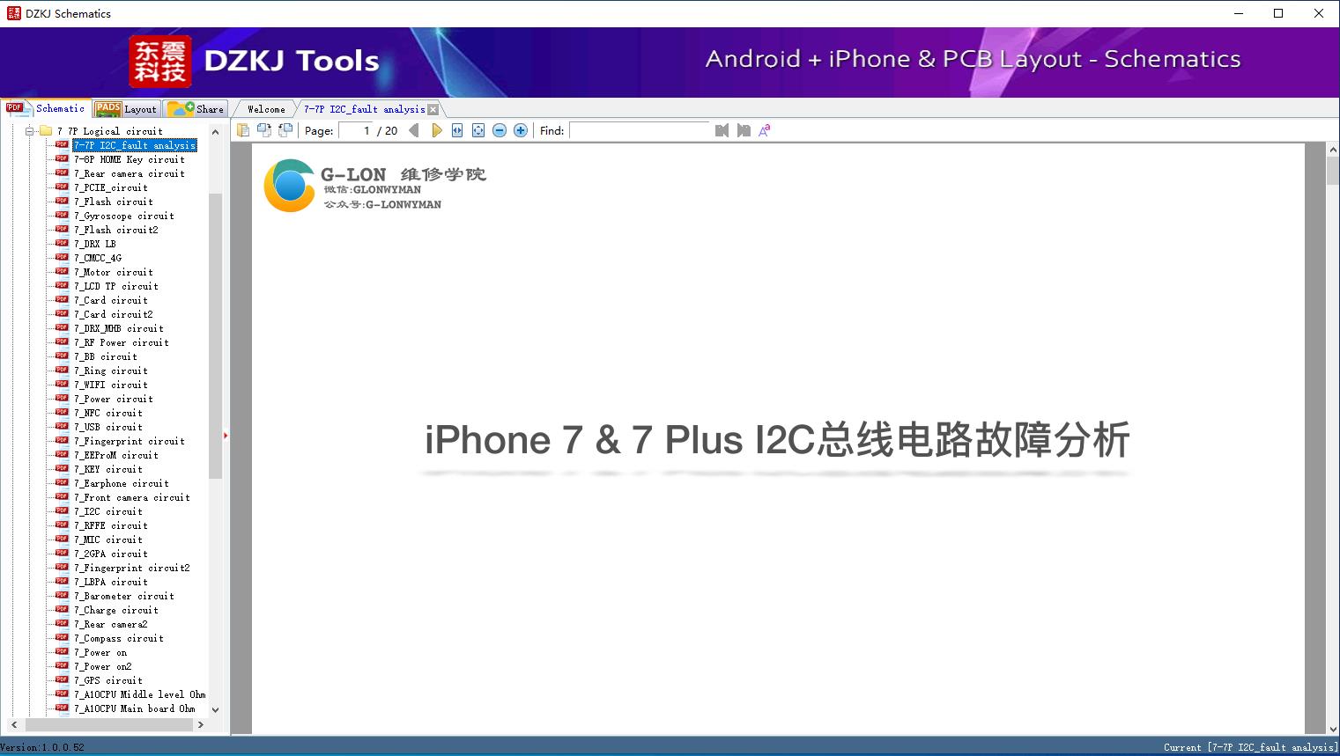The height and width of the screenshot is (756, 1340).
Task: Open the PADS Layout tab
Action: pyautogui.click(x=126, y=108)
